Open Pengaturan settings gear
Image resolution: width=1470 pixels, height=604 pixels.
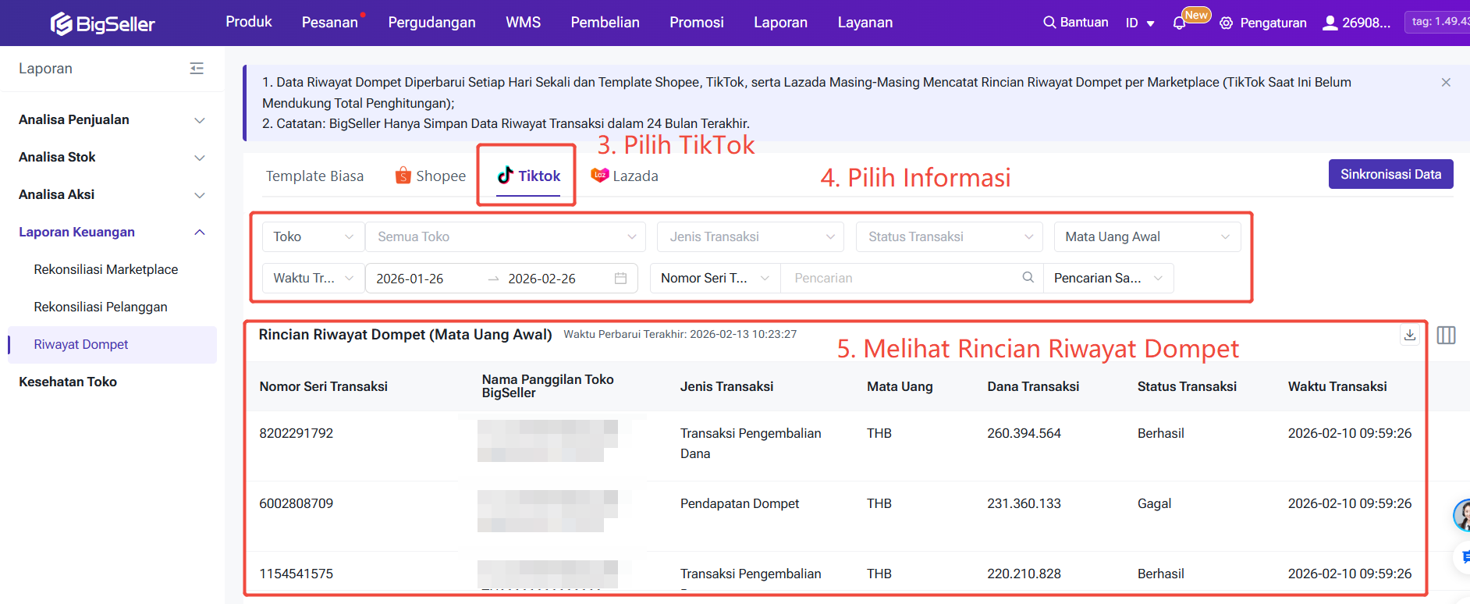[1227, 23]
